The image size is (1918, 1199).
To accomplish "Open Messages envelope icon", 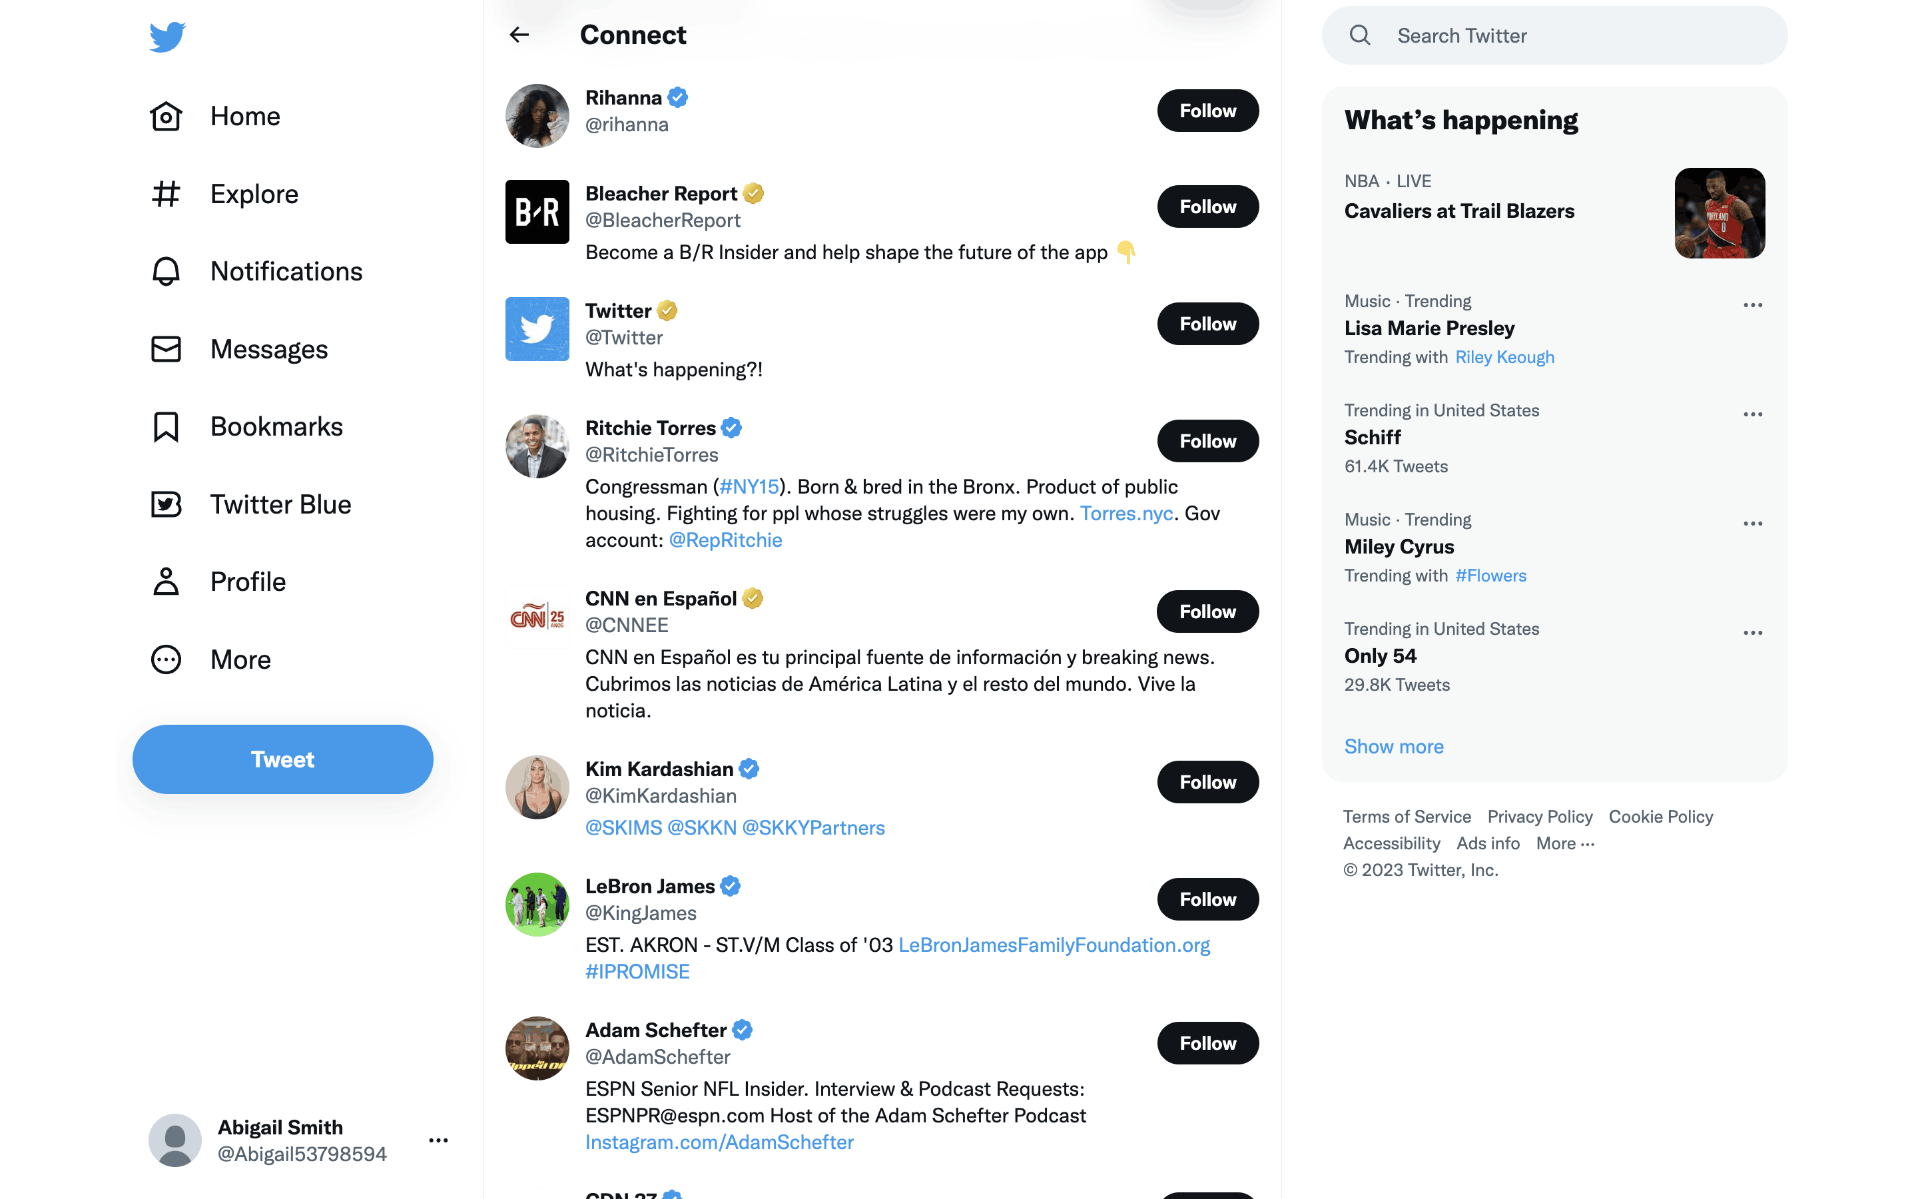I will pyautogui.click(x=166, y=349).
